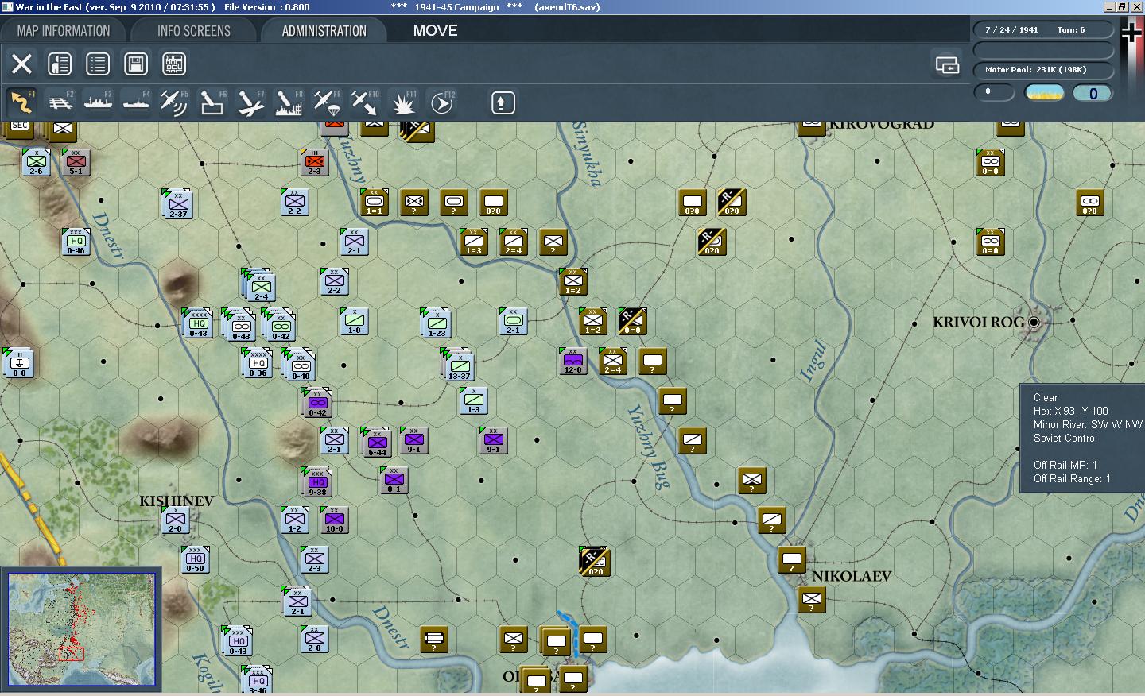Select the 0-40 unit stack
This screenshot has height=696, width=1145.
299,364
